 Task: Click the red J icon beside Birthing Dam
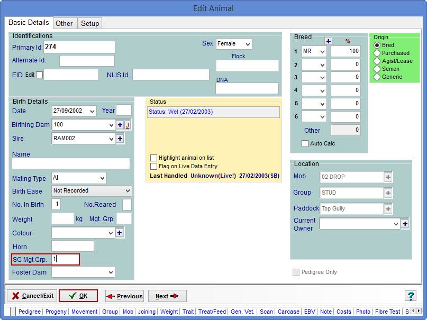(128, 125)
